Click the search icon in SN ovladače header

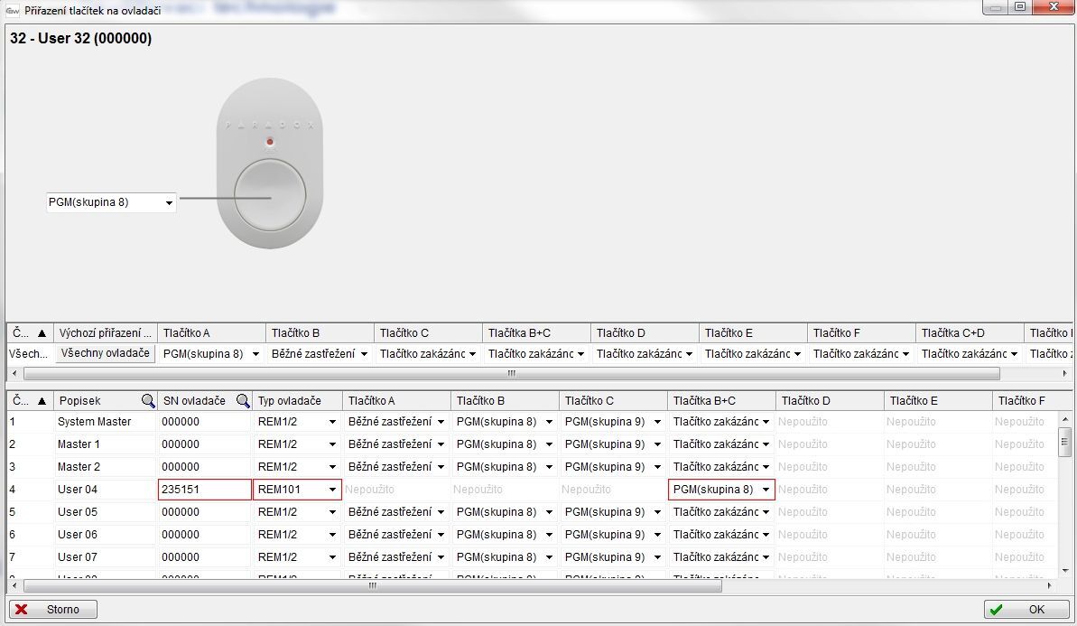242,400
